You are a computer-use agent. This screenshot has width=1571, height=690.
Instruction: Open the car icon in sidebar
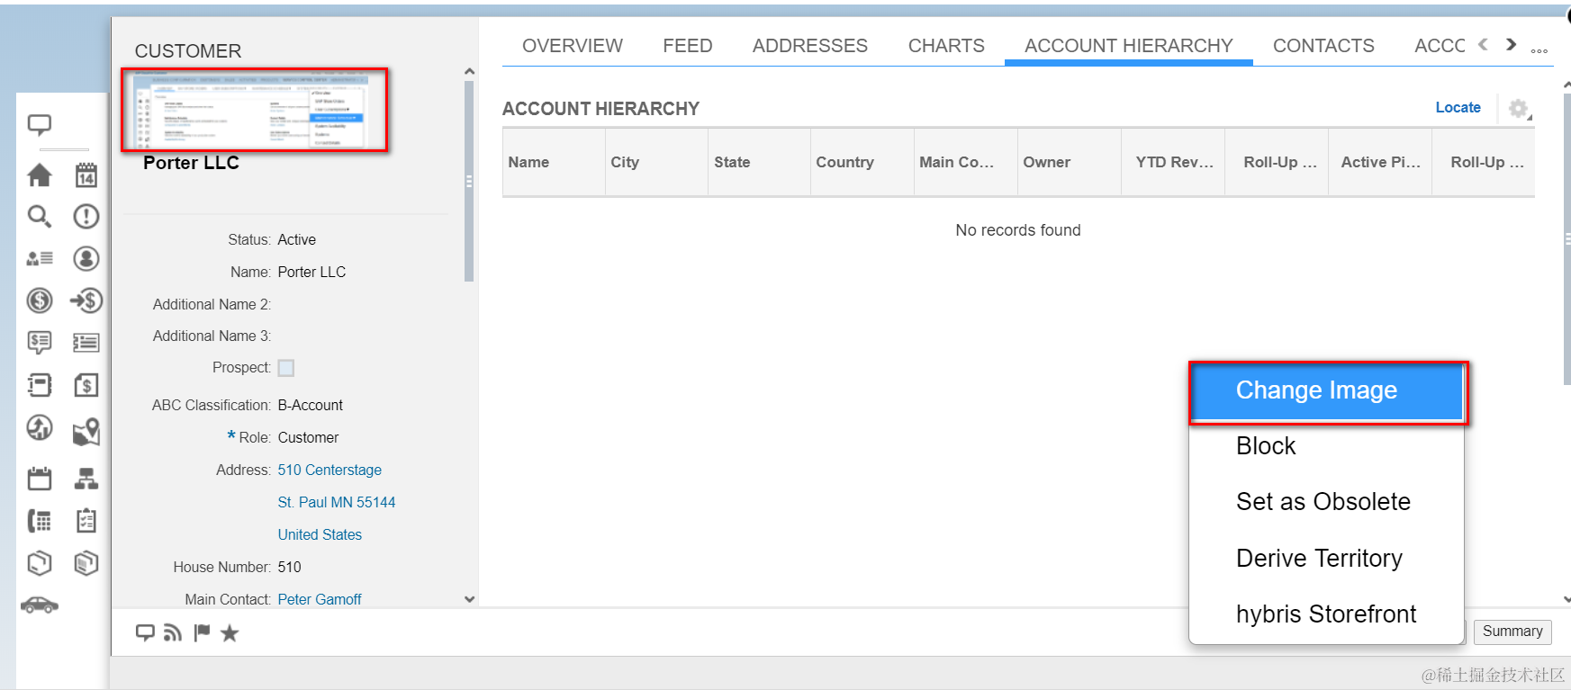click(x=40, y=605)
